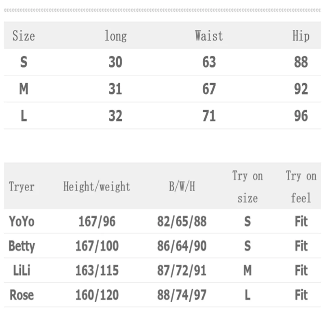Click the Tryer column header
Viewport: 325px width, 325px height.
22,187
